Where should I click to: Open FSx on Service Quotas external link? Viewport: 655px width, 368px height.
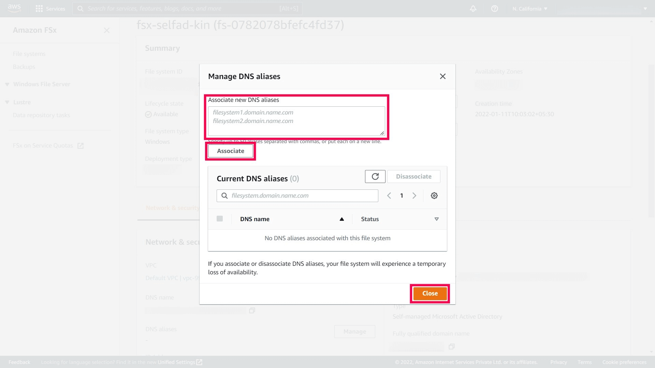tap(81, 145)
